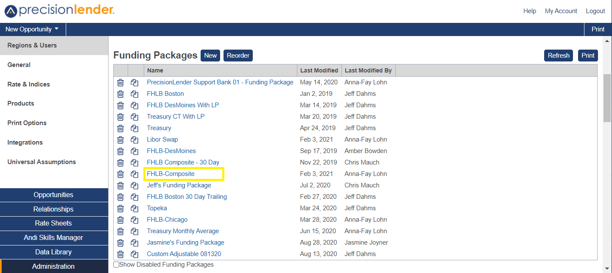Switch to Relationships panel
This screenshot has height=273, width=612.
pyautogui.click(x=54, y=209)
